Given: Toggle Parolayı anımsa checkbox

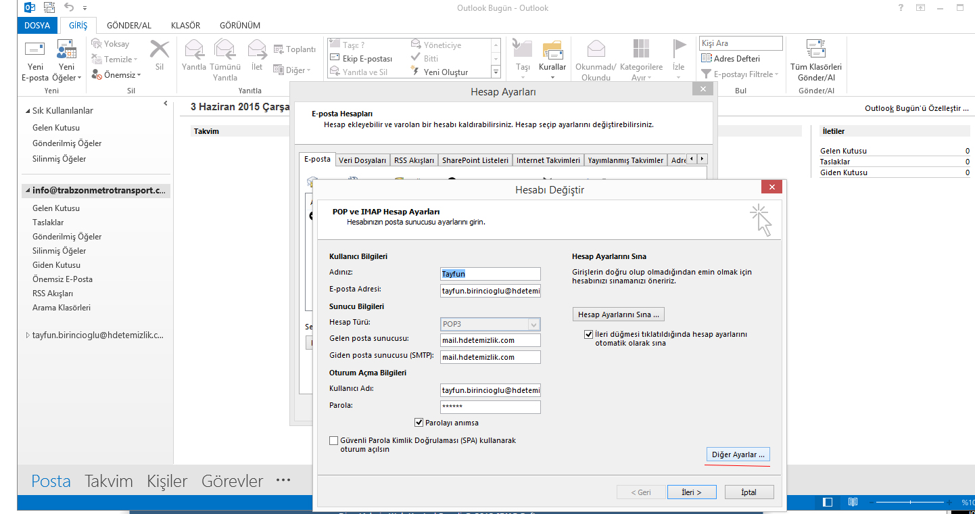Looking at the screenshot, I should pos(419,423).
